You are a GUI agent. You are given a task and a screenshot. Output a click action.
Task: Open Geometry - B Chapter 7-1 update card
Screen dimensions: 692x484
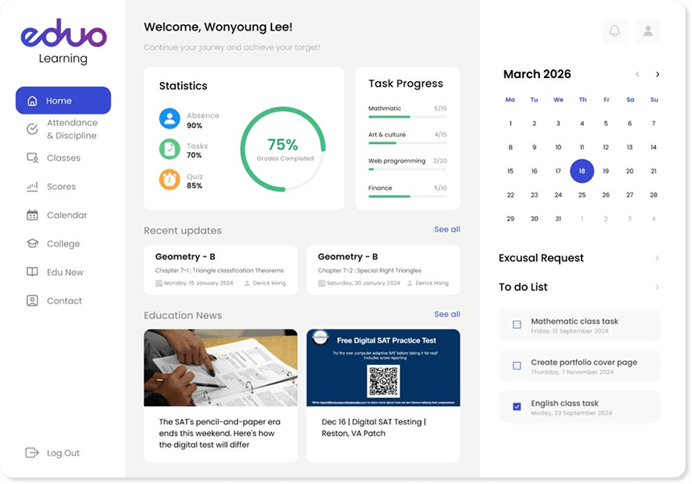[220, 270]
